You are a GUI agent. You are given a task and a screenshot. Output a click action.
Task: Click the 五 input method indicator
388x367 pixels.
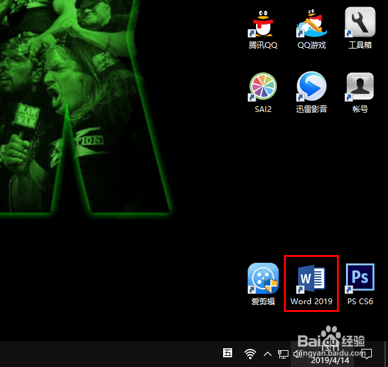pos(228,353)
